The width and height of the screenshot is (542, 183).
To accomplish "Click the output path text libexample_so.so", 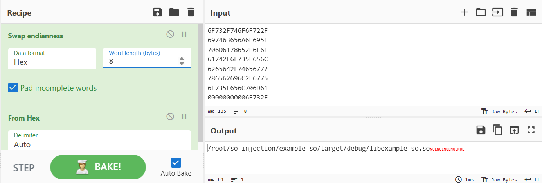I will [x=399, y=149].
